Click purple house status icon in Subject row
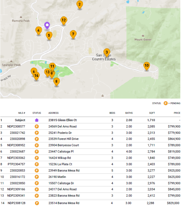The height and width of the screenshot is (206, 182). tap(37, 120)
